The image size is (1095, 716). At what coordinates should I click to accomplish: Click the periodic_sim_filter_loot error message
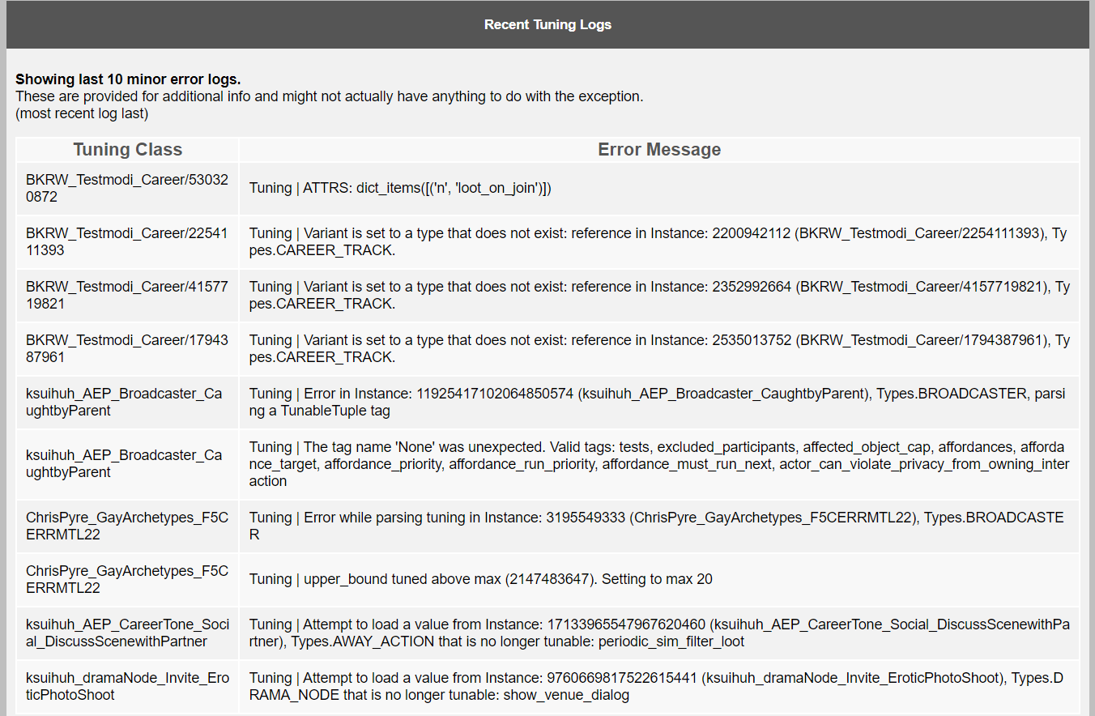[659, 633]
